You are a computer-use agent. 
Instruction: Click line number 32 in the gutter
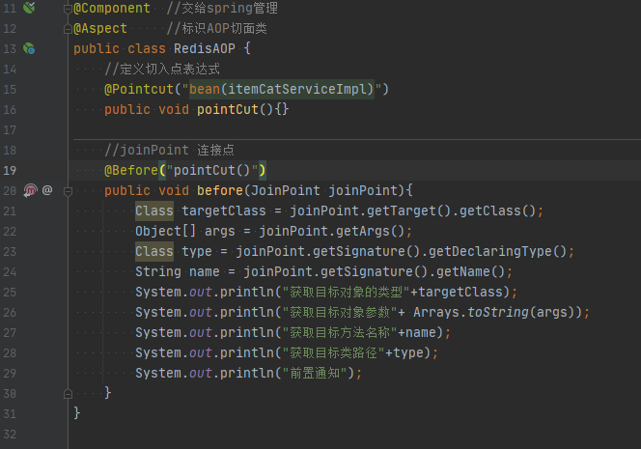10,434
